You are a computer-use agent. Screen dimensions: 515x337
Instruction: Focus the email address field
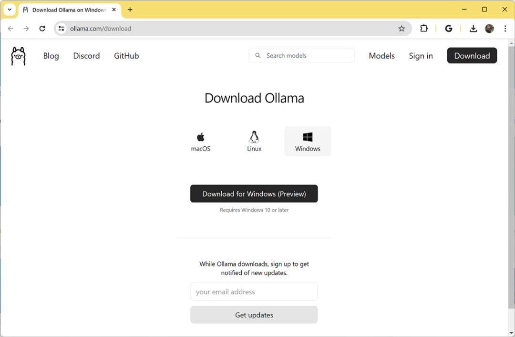(x=254, y=291)
